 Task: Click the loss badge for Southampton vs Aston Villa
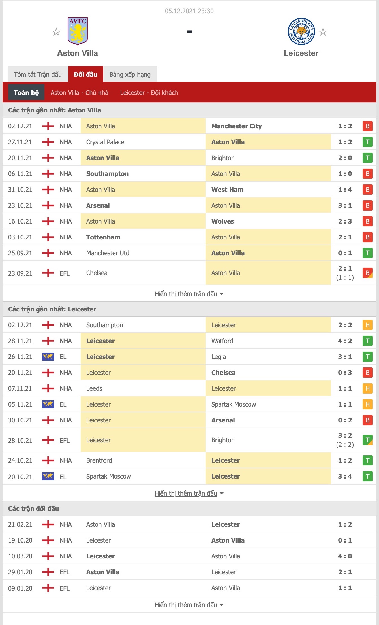point(368,174)
